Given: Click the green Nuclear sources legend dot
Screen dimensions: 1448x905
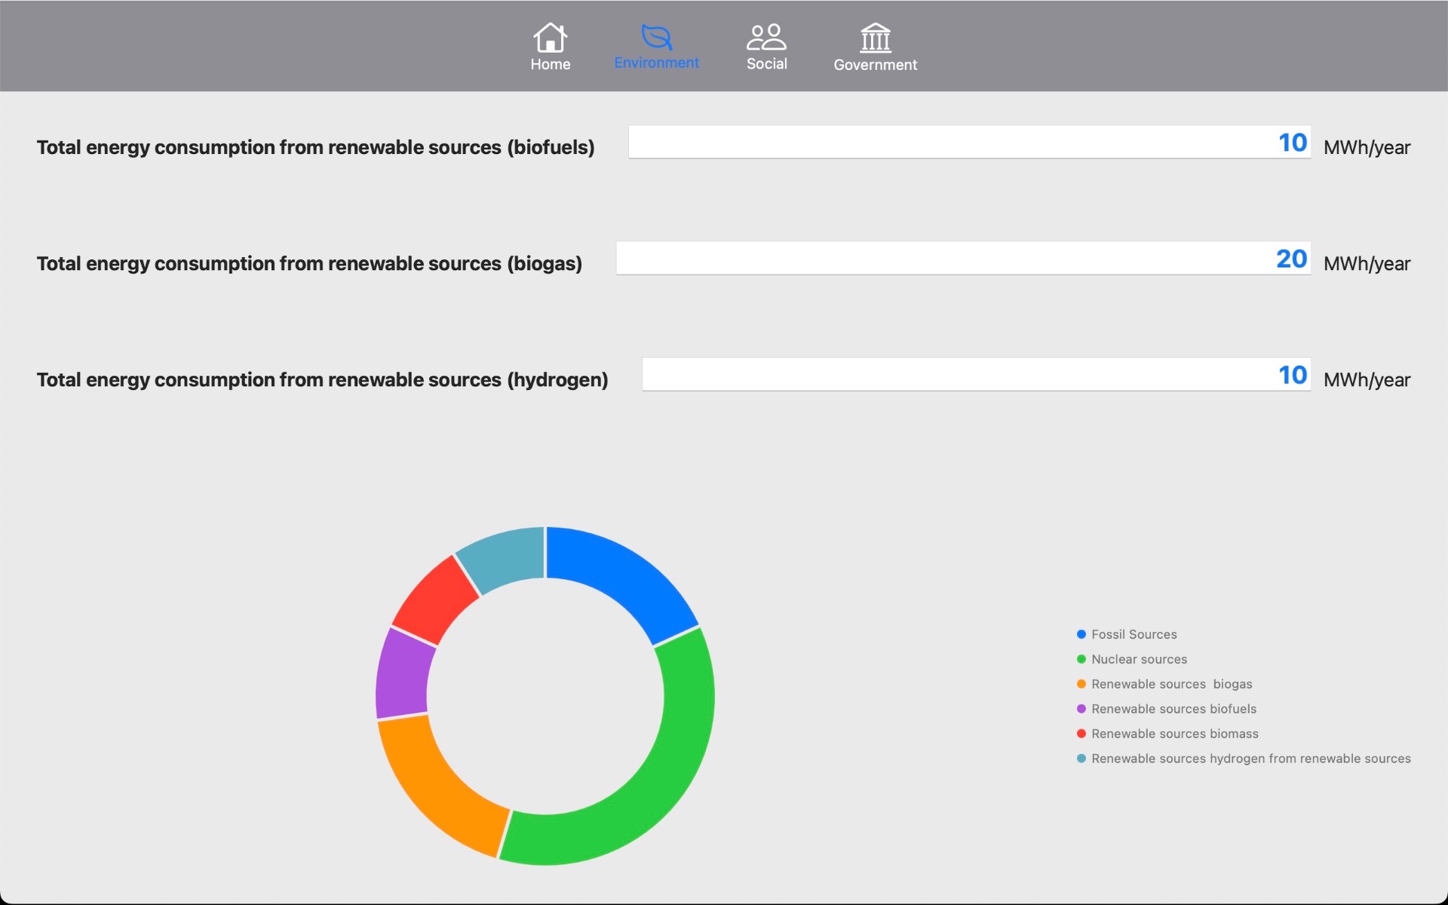Looking at the screenshot, I should point(1081,659).
